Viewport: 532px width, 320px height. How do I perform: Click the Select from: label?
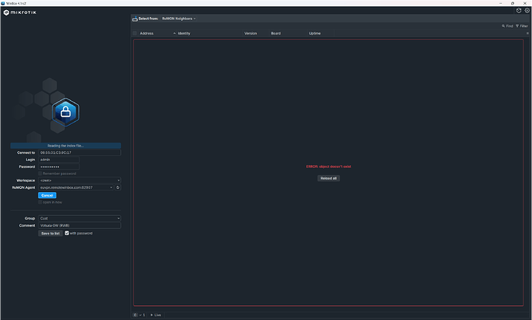click(x=148, y=19)
